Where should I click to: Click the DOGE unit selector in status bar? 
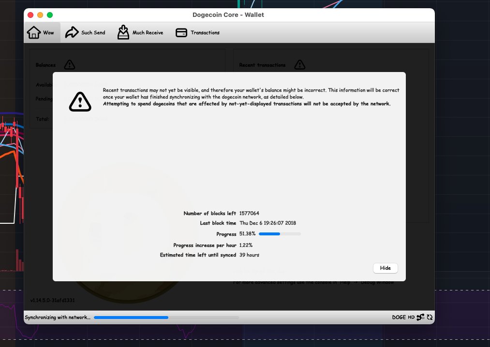coord(399,318)
